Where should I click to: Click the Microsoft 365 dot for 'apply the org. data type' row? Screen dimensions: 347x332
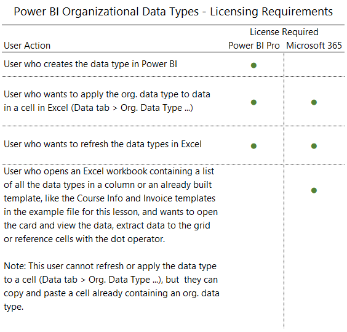314,102
